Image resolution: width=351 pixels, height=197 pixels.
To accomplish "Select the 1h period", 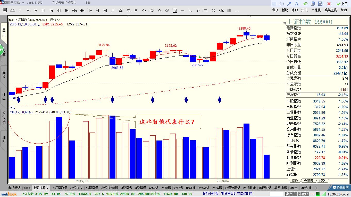I will (x=66, y=11).
